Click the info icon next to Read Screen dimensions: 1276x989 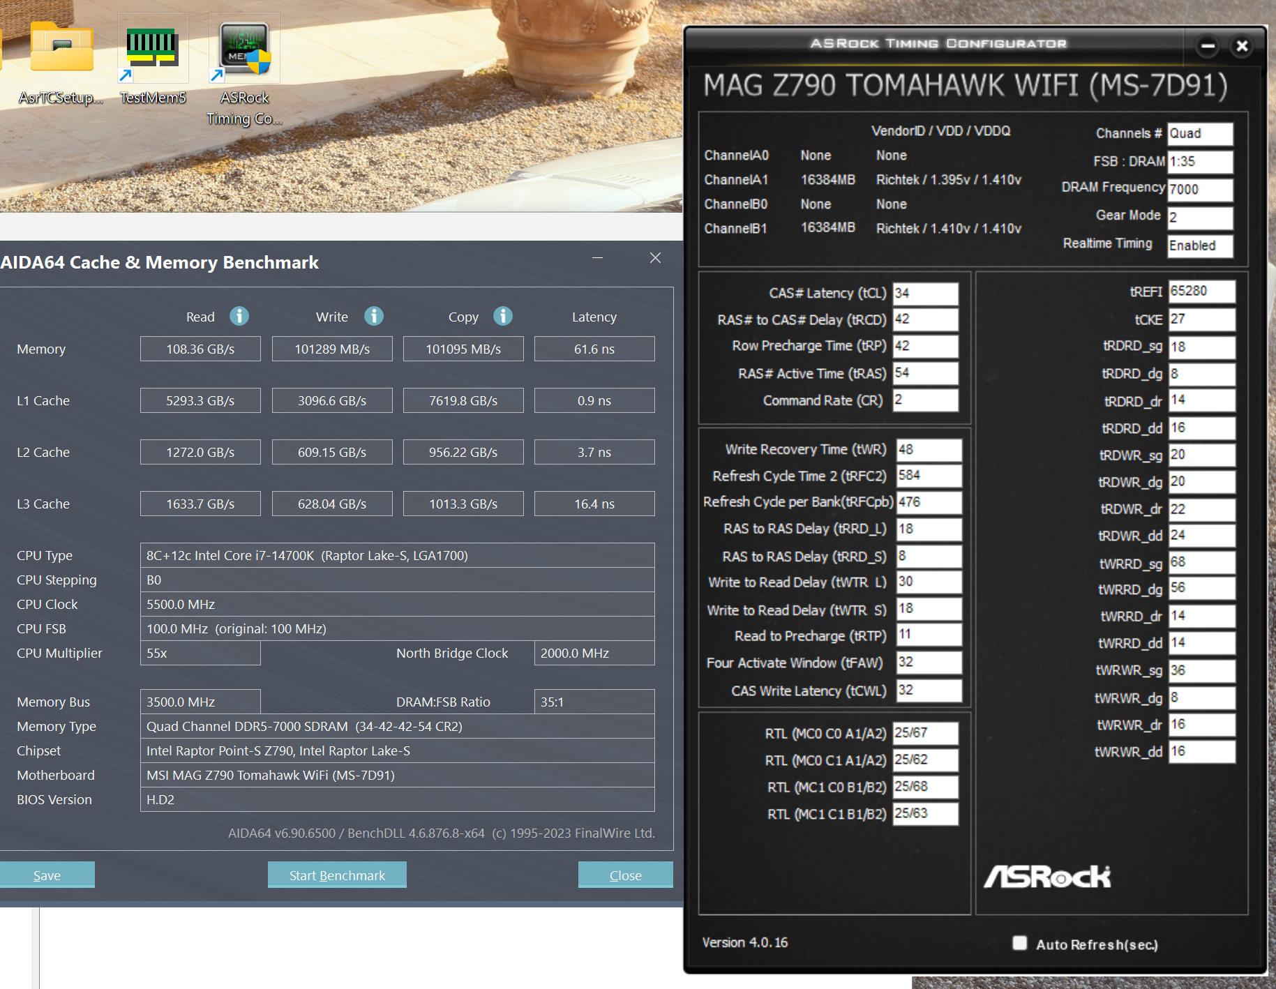point(239,317)
